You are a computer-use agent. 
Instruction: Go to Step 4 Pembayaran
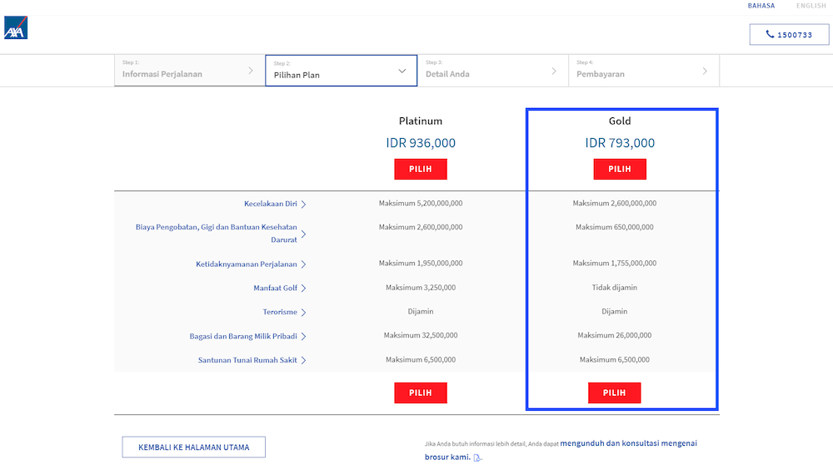643,71
